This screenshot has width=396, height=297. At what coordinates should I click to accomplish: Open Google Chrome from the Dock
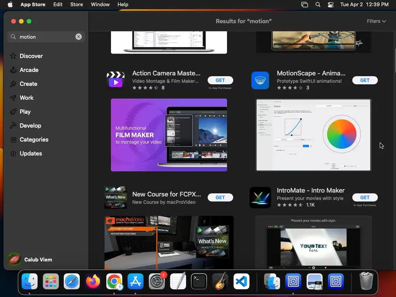114,281
